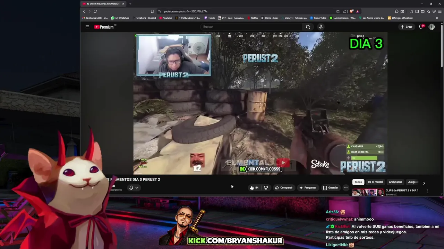Click the Preguntar button

click(308, 188)
